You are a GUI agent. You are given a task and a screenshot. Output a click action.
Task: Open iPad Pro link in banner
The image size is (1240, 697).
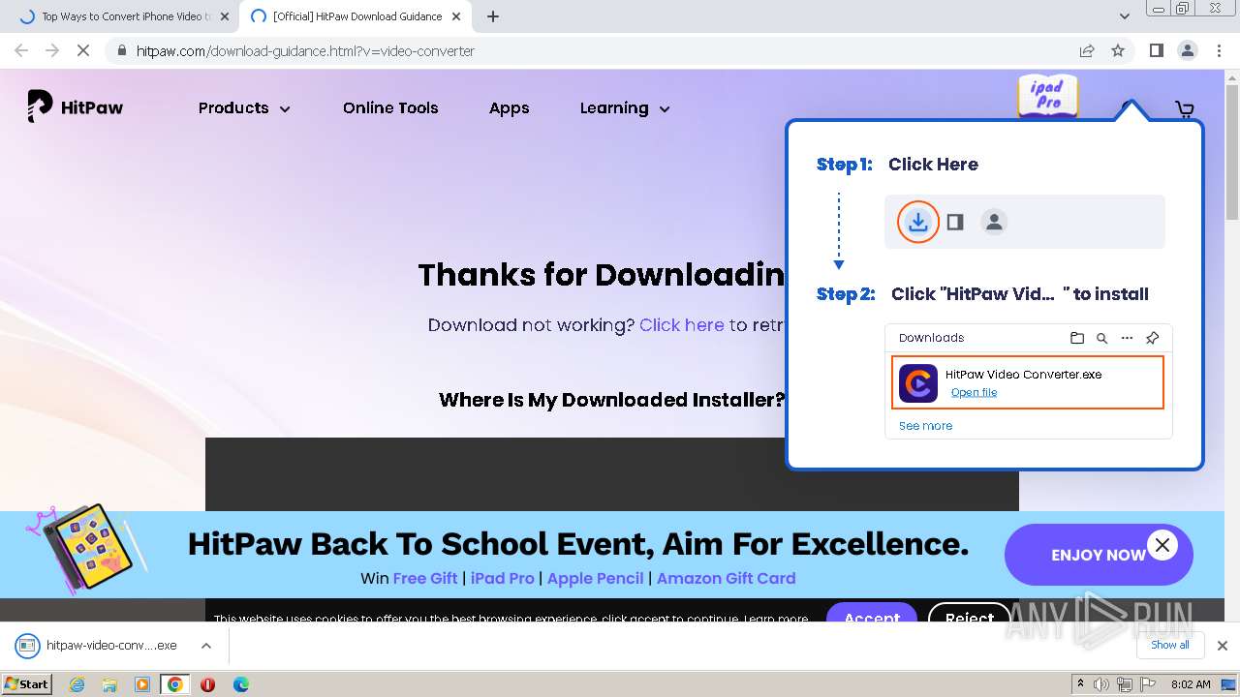[x=502, y=578]
